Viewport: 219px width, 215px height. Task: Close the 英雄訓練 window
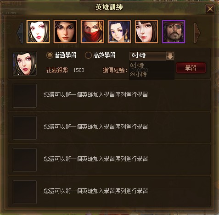[210, 9]
